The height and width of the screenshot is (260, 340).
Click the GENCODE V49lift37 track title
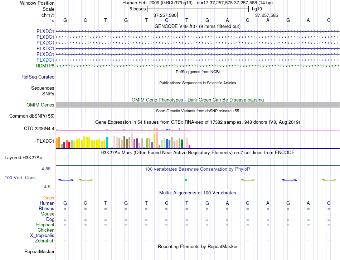pos(198,26)
